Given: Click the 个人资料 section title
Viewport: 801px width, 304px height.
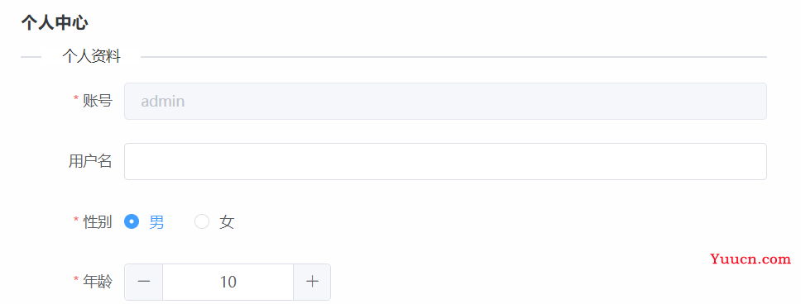Looking at the screenshot, I should click(x=92, y=56).
